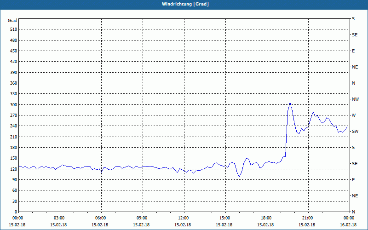Click the 120 y-axis tick label
The width and height of the screenshot is (368, 230).
[x=14, y=169]
